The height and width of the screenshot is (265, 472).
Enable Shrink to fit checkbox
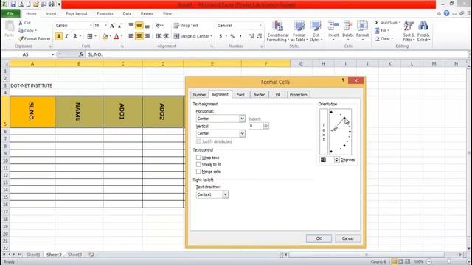pyautogui.click(x=198, y=164)
